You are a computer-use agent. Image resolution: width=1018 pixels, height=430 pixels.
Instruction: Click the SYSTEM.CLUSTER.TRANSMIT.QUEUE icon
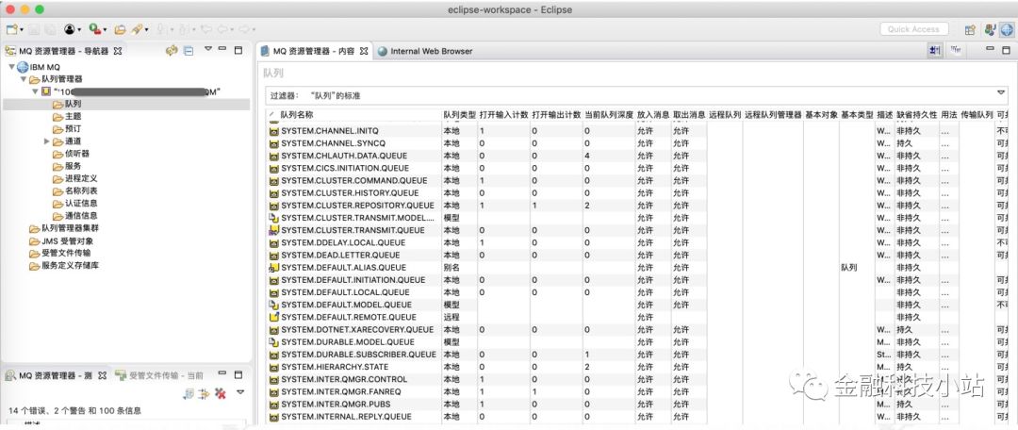(x=273, y=231)
